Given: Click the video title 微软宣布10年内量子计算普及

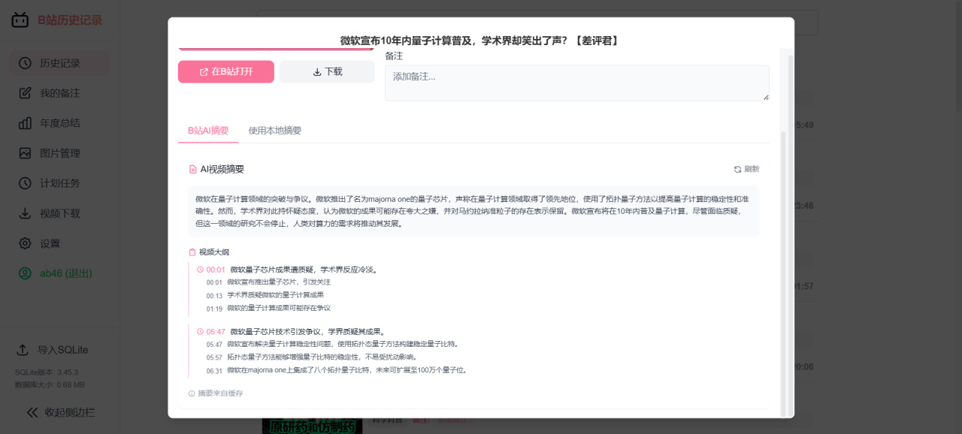Looking at the screenshot, I should [x=480, y=41].
